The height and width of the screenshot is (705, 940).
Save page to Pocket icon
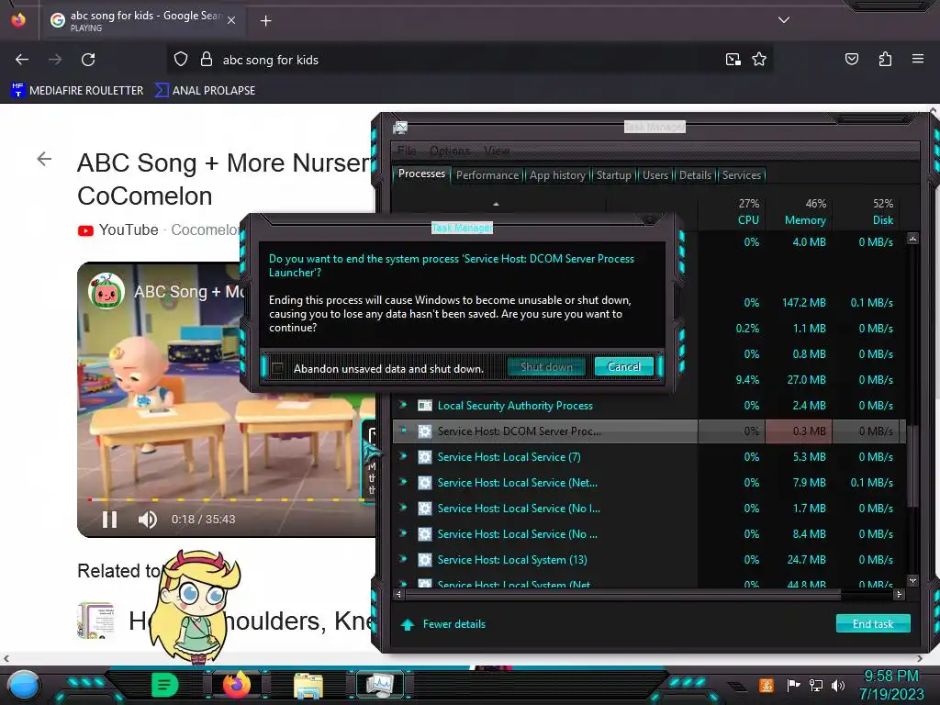coord(851,60)
